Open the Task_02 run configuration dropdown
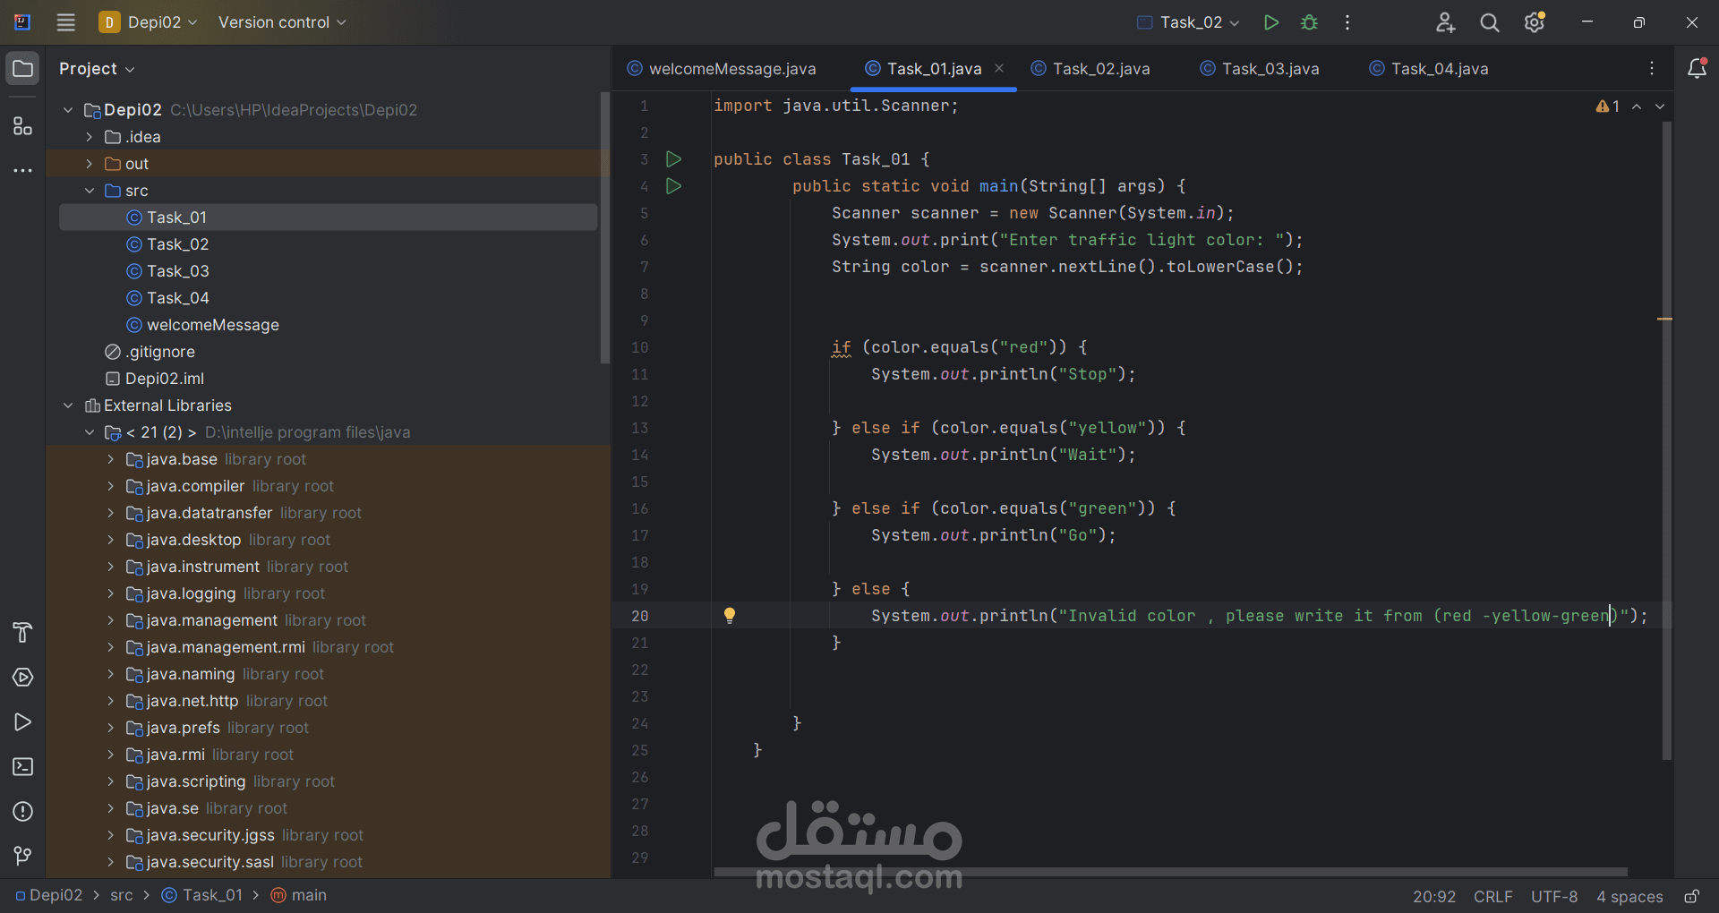 (x=1189, y=22)
